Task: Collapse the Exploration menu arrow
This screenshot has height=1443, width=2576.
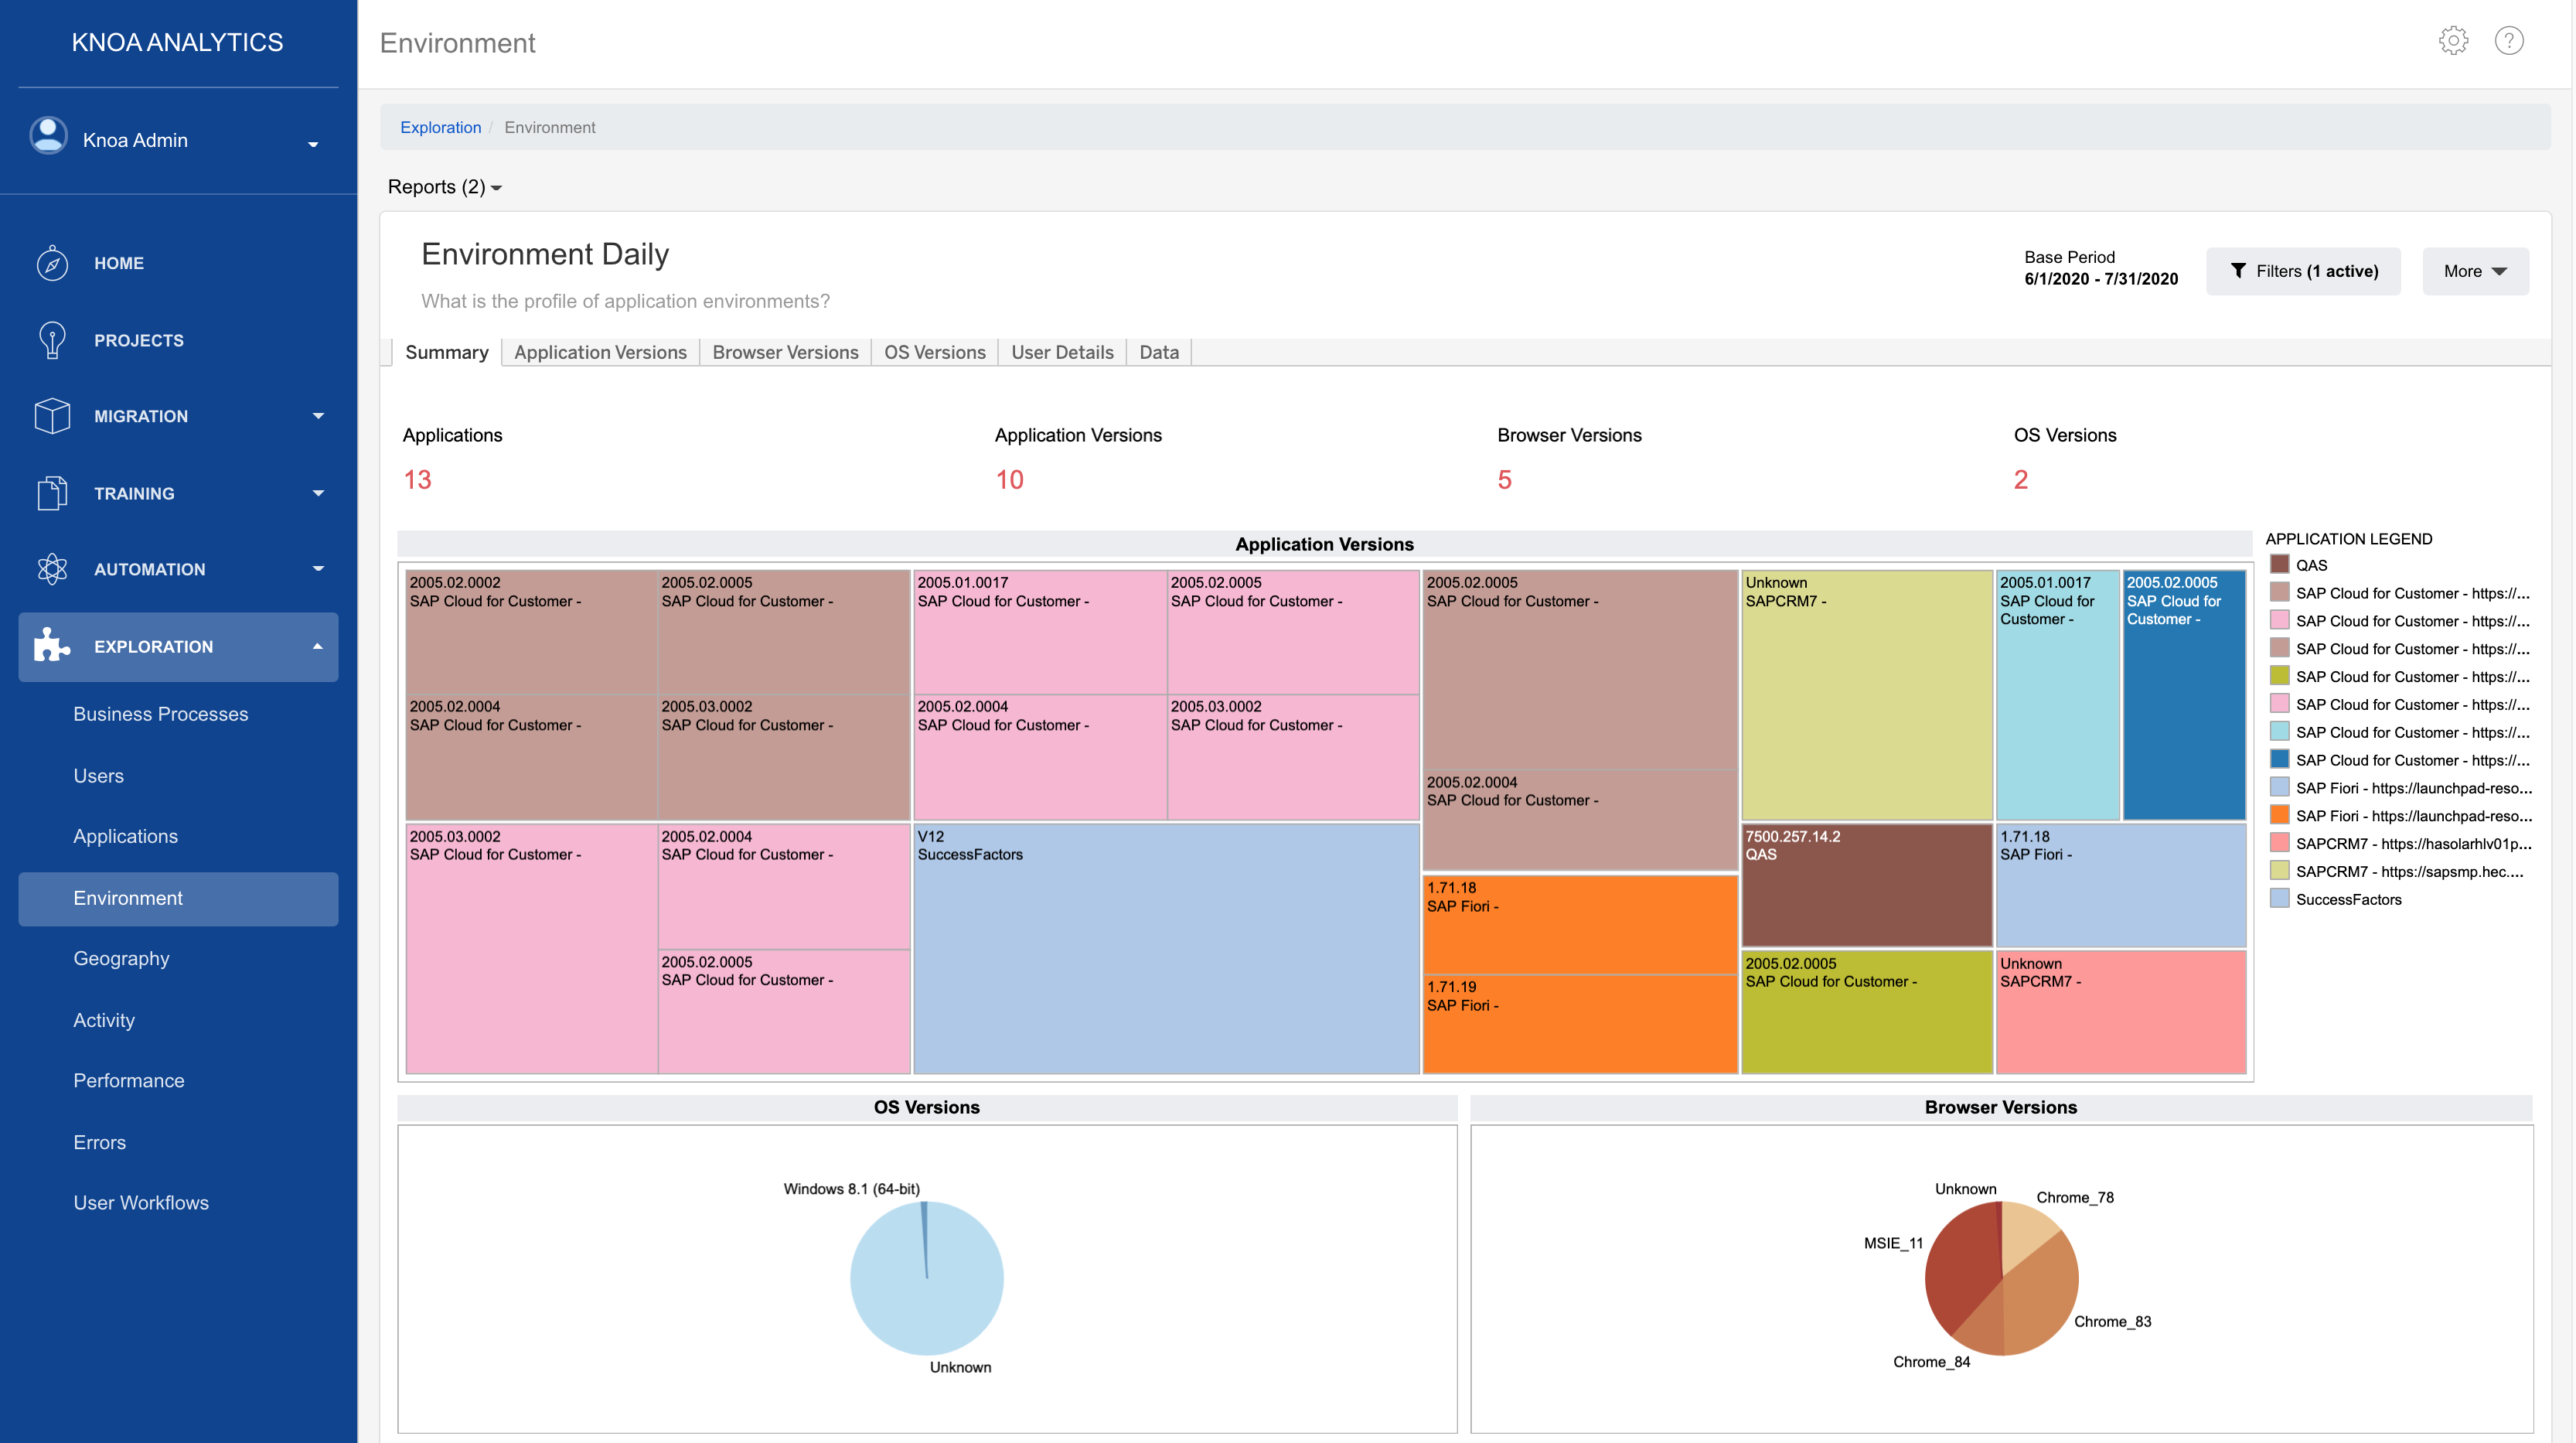Action: point(318,646)
